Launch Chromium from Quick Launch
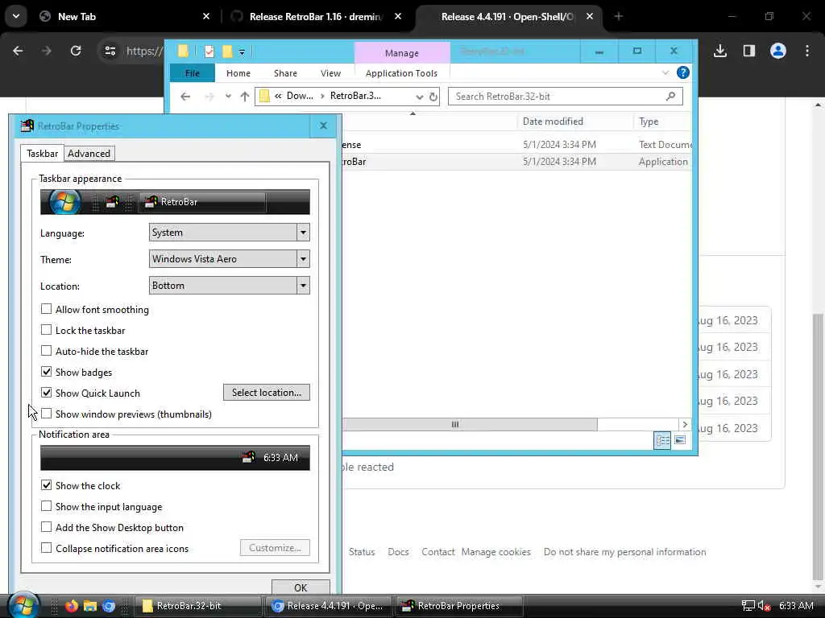825x618 pixels. pos(109,606)
